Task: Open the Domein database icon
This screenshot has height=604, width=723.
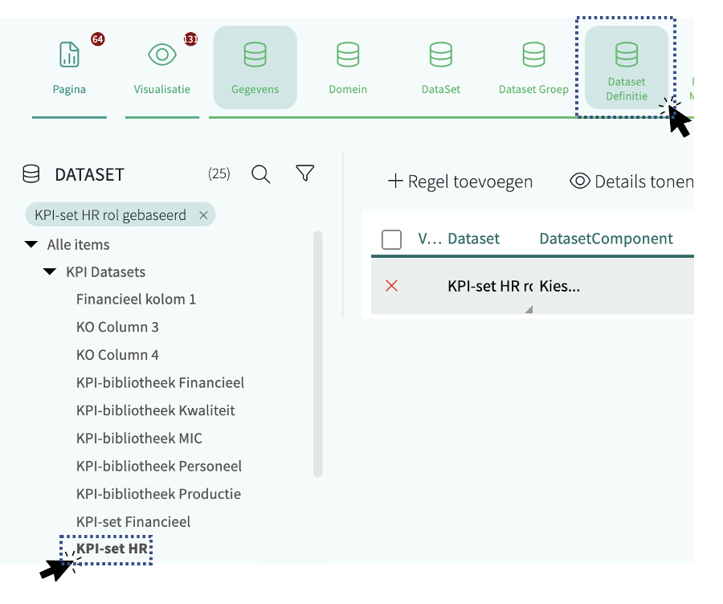Action: 348,55
